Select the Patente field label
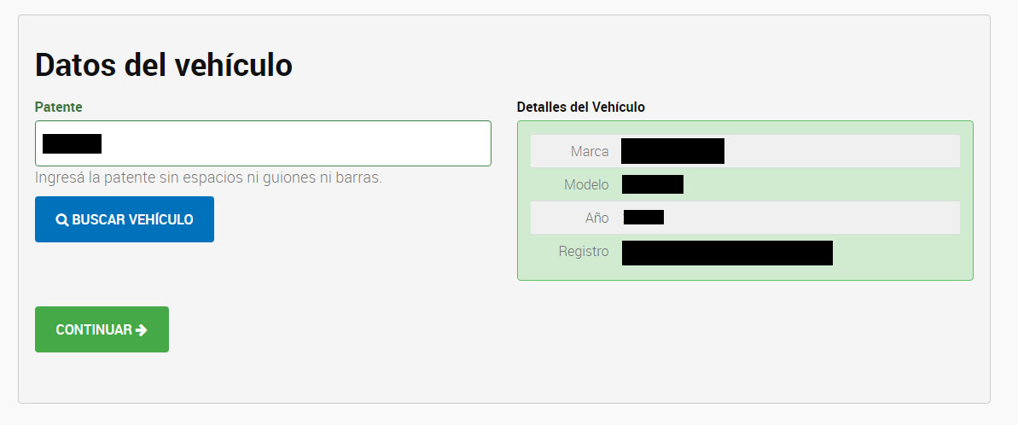Screen dimensions: 1018x425 tap(58, 107)
